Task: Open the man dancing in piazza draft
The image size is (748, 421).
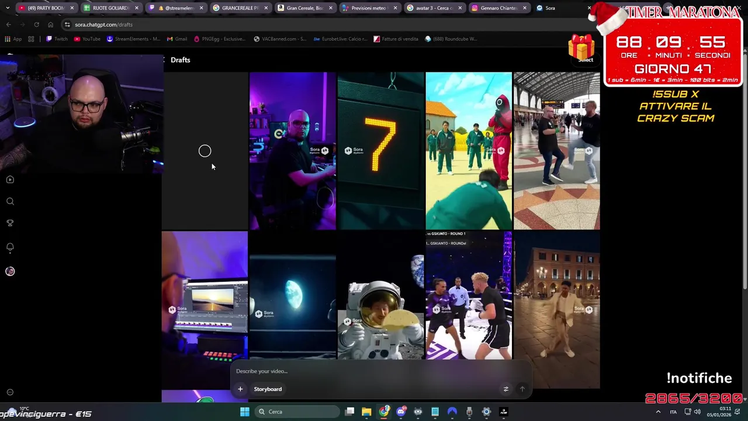Action: [557, 310]
